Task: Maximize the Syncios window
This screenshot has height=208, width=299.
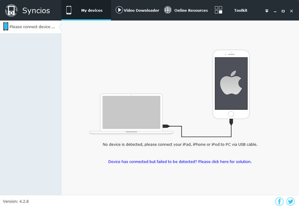Action: [283, 11]
